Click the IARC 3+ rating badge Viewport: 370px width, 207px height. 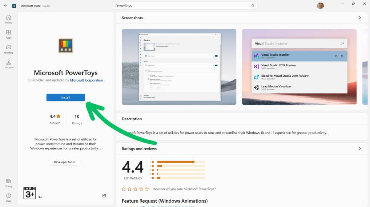coord(29,193)
